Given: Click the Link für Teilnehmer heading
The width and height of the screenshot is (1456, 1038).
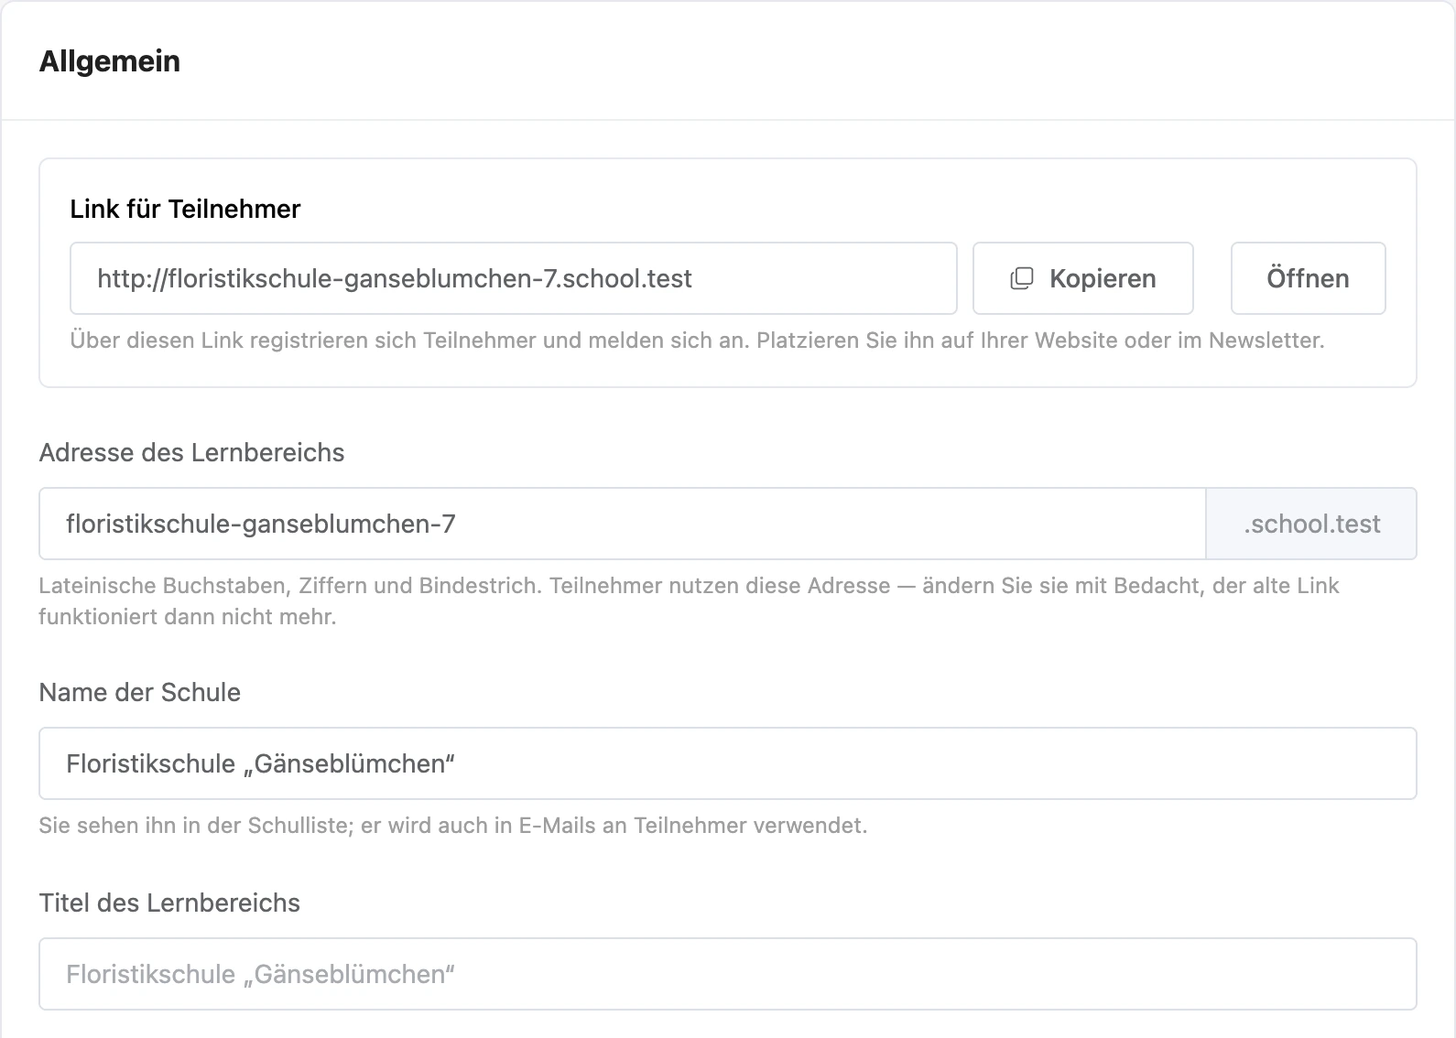Looking at the screenshot, I should point(185,209).
